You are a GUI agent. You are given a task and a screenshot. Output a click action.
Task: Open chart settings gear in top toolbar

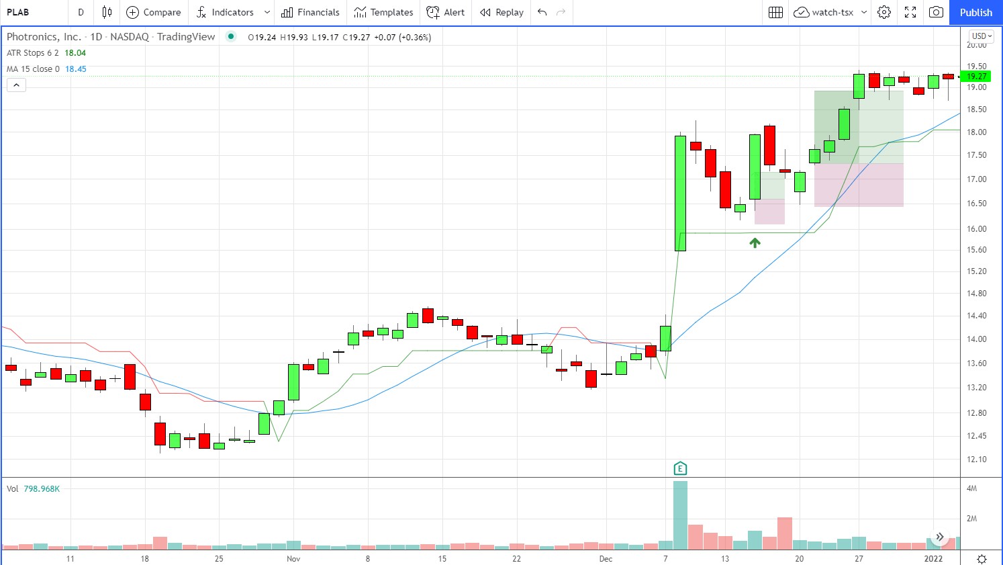884,12
